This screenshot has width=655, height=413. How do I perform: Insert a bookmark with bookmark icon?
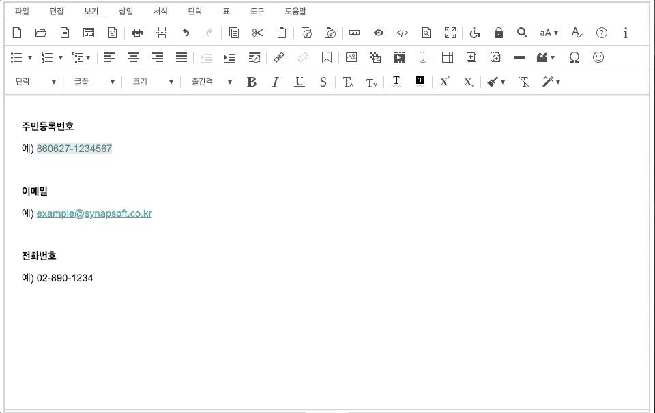coord(327,57)
